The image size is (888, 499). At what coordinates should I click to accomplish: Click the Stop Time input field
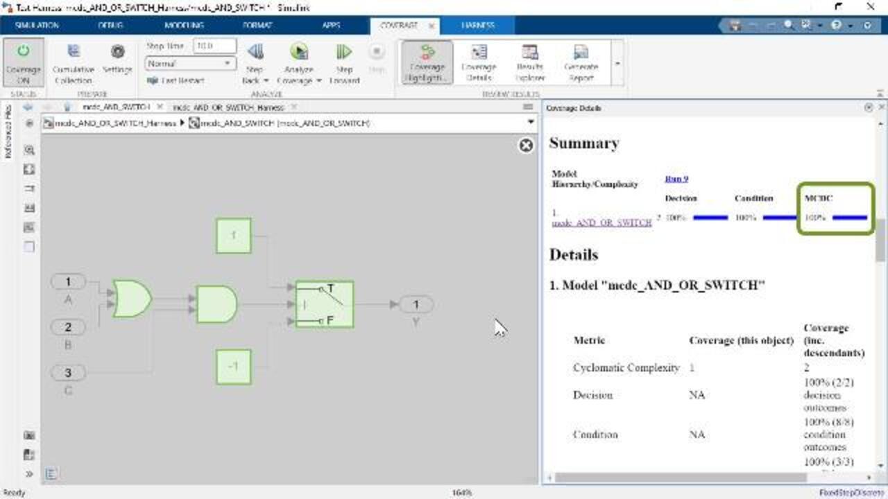tap(214, 46)
